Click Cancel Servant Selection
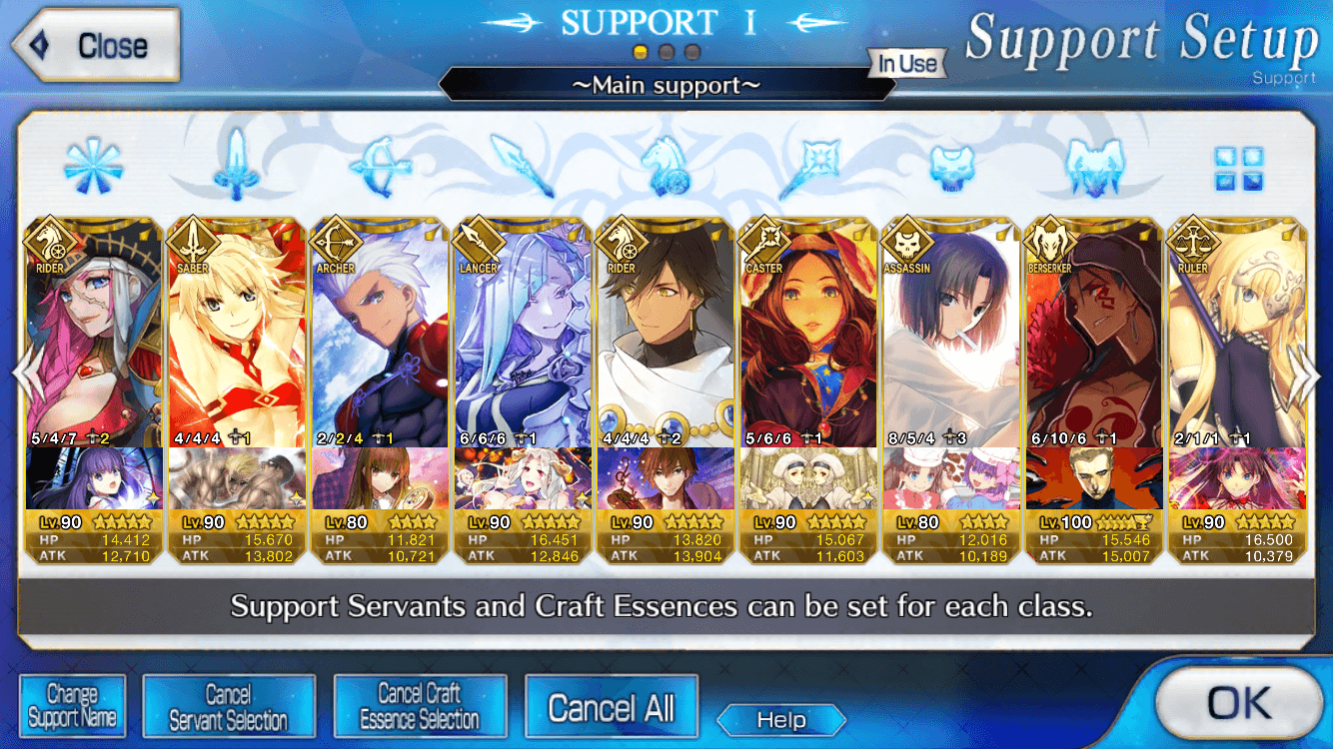The image size is (1333, 749). click(229, 706)
